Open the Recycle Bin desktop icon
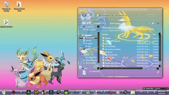Viewport: 169px width, 95px height. pyautogui.click(x=6, y=6)
